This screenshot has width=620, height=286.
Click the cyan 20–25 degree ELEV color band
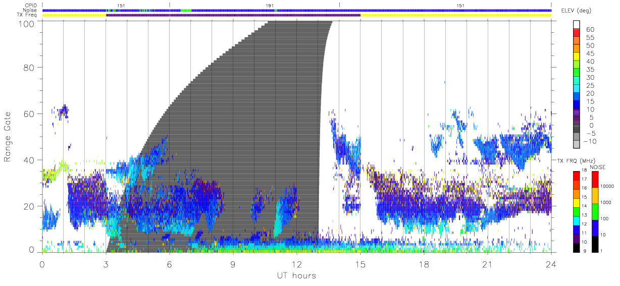click(x=577, y=89)
